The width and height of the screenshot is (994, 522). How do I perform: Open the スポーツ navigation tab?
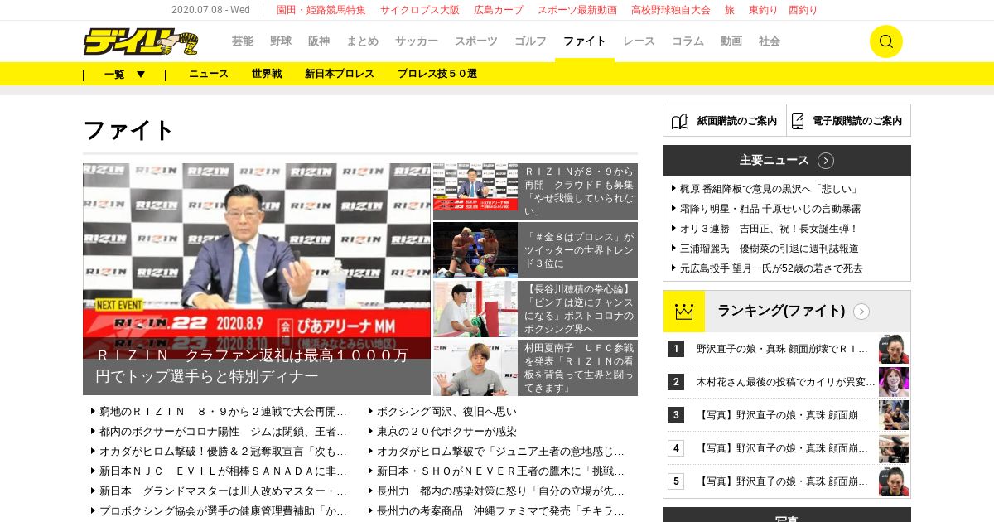476,41
